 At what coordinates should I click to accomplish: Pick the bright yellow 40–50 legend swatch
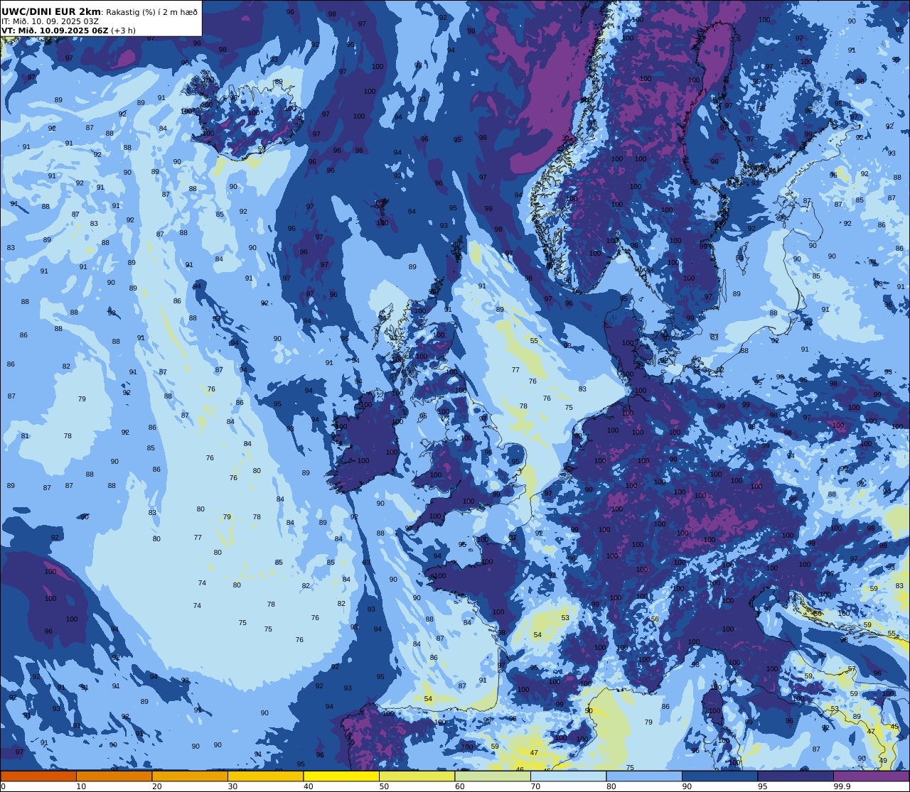(341, 776)
